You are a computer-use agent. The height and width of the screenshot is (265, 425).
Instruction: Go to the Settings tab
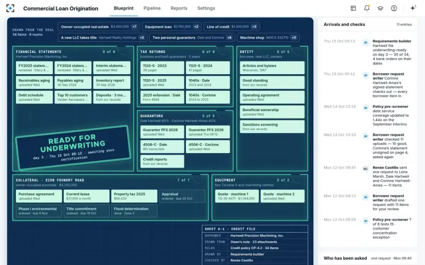pos(206,8)
